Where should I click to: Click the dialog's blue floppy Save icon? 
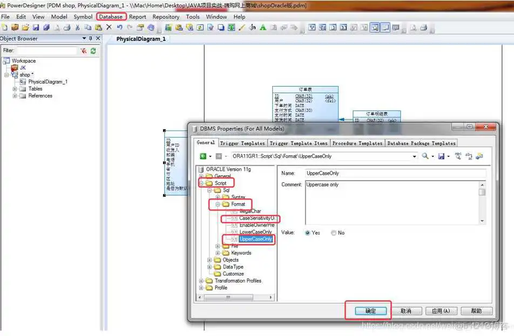pyautogui.click(x=441, y=156)
